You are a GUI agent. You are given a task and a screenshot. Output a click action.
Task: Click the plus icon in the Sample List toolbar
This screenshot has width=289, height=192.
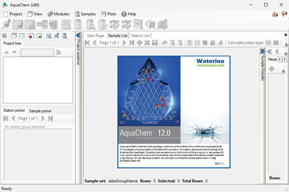pos(139,43)
